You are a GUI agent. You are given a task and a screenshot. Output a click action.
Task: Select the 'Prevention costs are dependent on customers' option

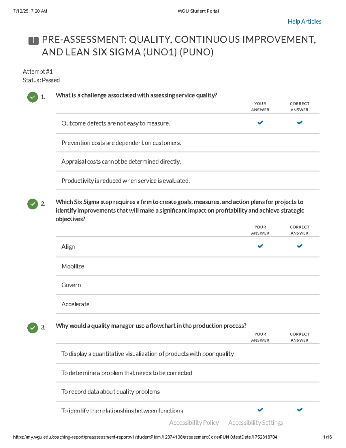(x=121, y=143)
